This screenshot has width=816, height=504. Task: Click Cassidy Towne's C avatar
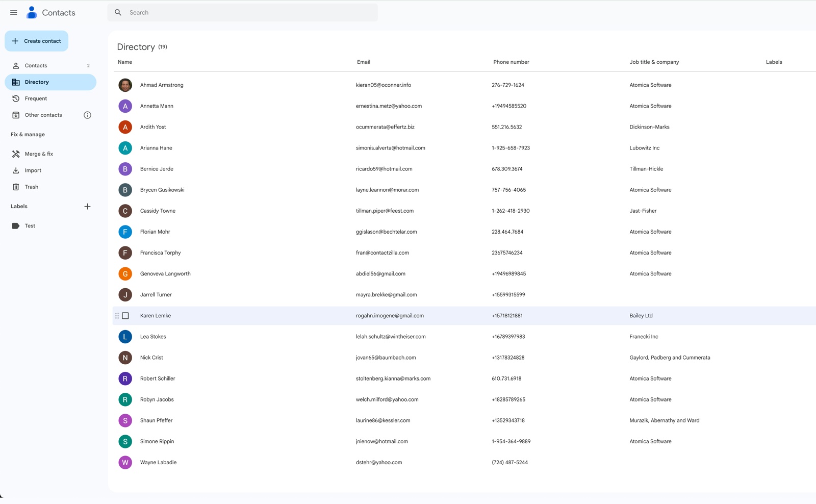point(125,211)
